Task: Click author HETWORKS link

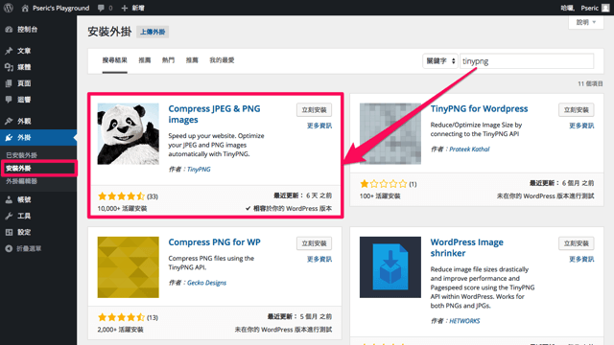Action: pos(464,321)
